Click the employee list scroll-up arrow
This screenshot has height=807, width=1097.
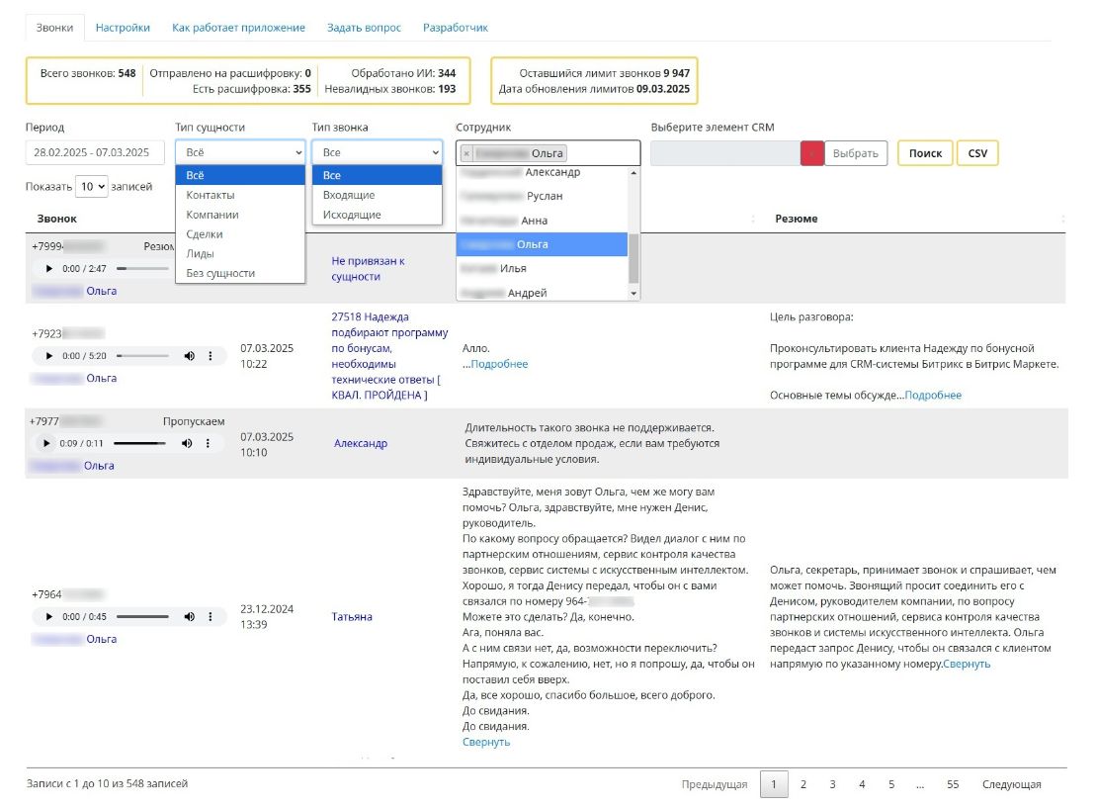coord(633,173)
